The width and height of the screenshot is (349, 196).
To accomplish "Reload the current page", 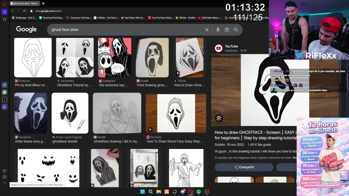I will tap(25, 11).
